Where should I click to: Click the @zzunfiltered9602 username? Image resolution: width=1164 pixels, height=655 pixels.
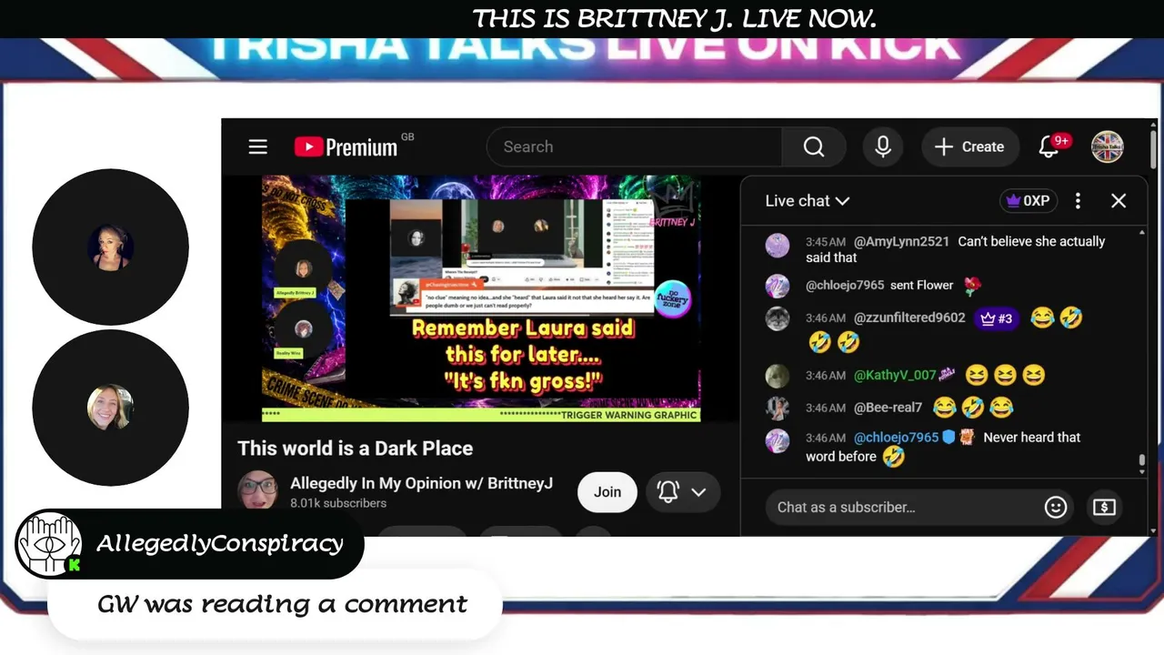tap(909, 318)
